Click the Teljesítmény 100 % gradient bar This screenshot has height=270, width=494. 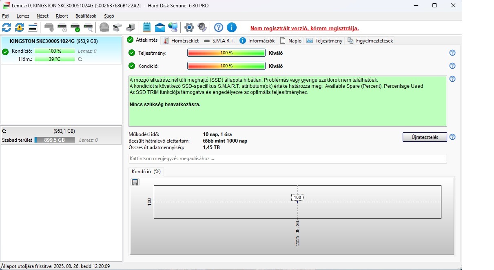point(226,53)
